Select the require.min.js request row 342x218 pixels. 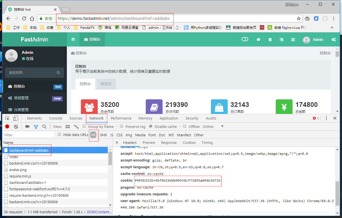click(x=55, y=176)
